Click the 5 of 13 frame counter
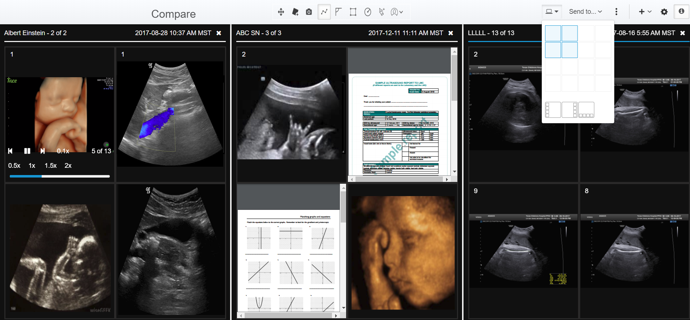 pyautogui.click(x=101, y=151)
